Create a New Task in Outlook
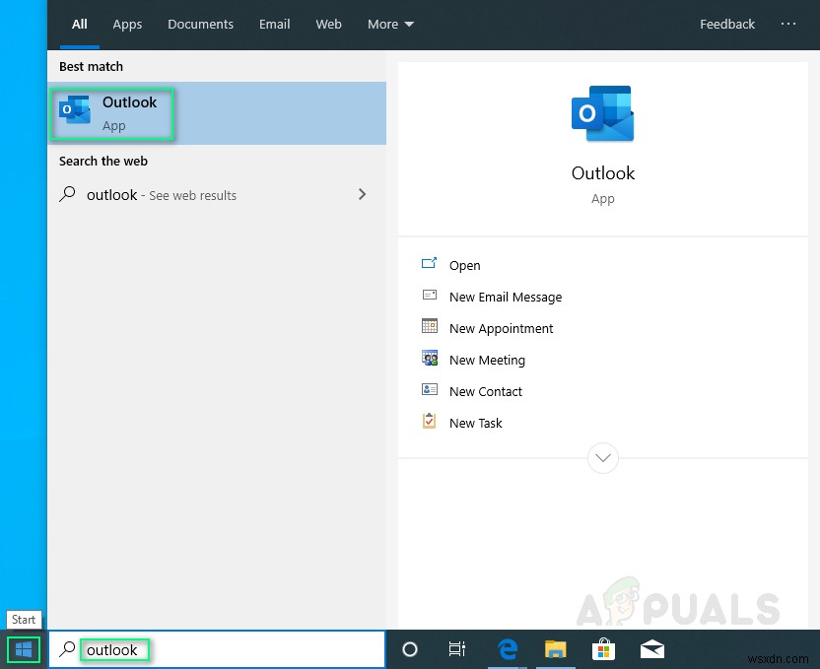This screenshot has width=820, height=669. (x=476, y=423)
